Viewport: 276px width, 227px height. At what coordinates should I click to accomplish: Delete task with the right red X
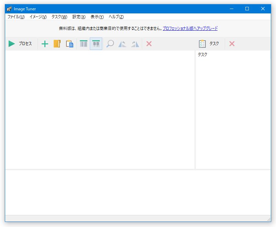point(232,44)
